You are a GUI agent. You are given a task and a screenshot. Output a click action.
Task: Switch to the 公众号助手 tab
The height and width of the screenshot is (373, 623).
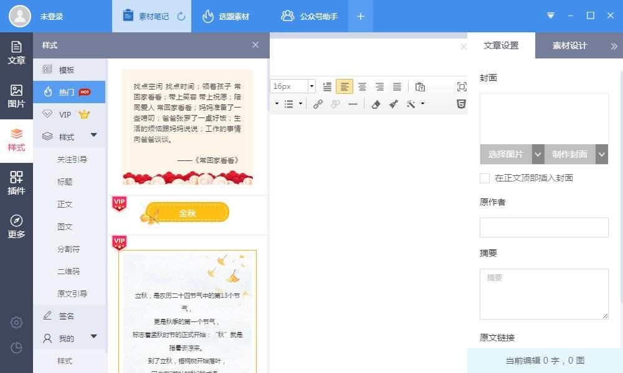309,16
